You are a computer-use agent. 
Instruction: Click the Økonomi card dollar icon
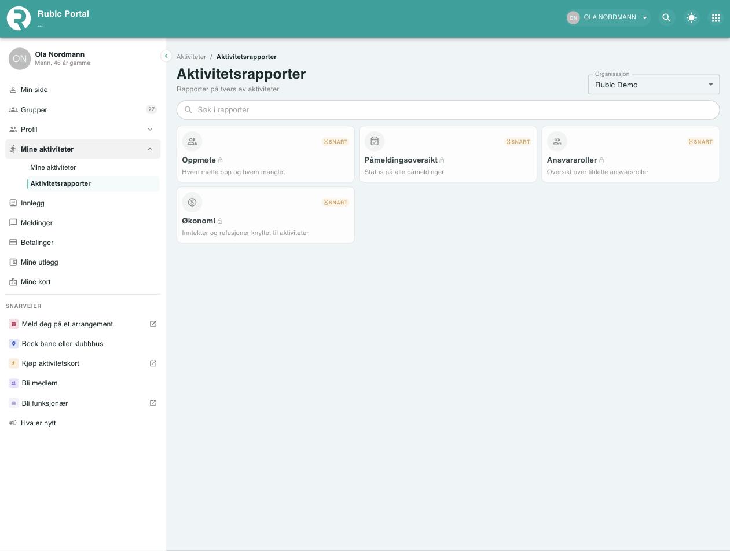[192, 202]
